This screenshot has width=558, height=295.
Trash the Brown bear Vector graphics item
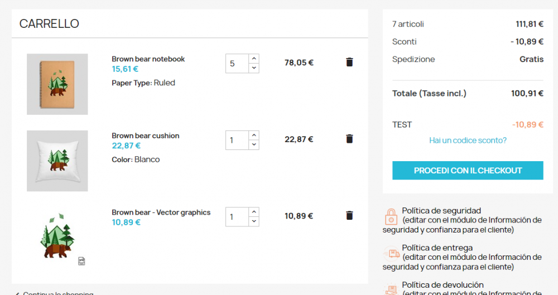tap(349, 215)
